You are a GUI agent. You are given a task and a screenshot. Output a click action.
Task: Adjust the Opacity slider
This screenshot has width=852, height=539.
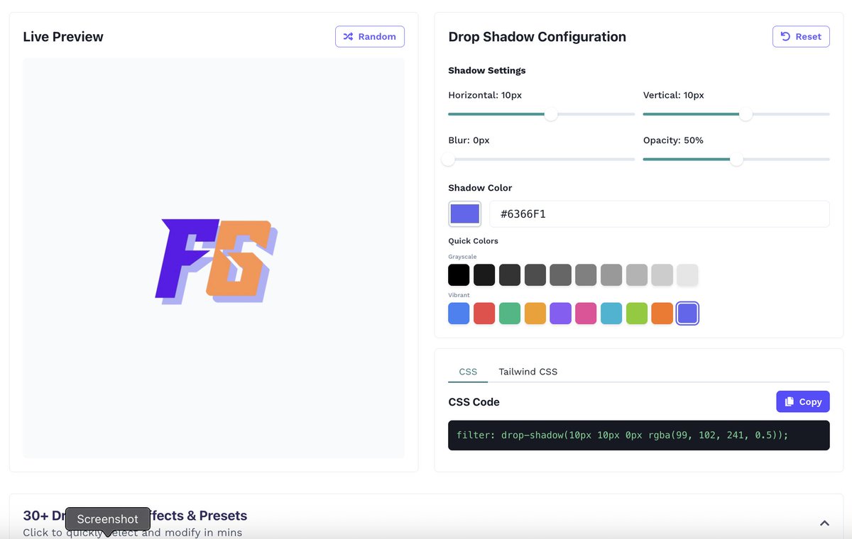(736, 160)
